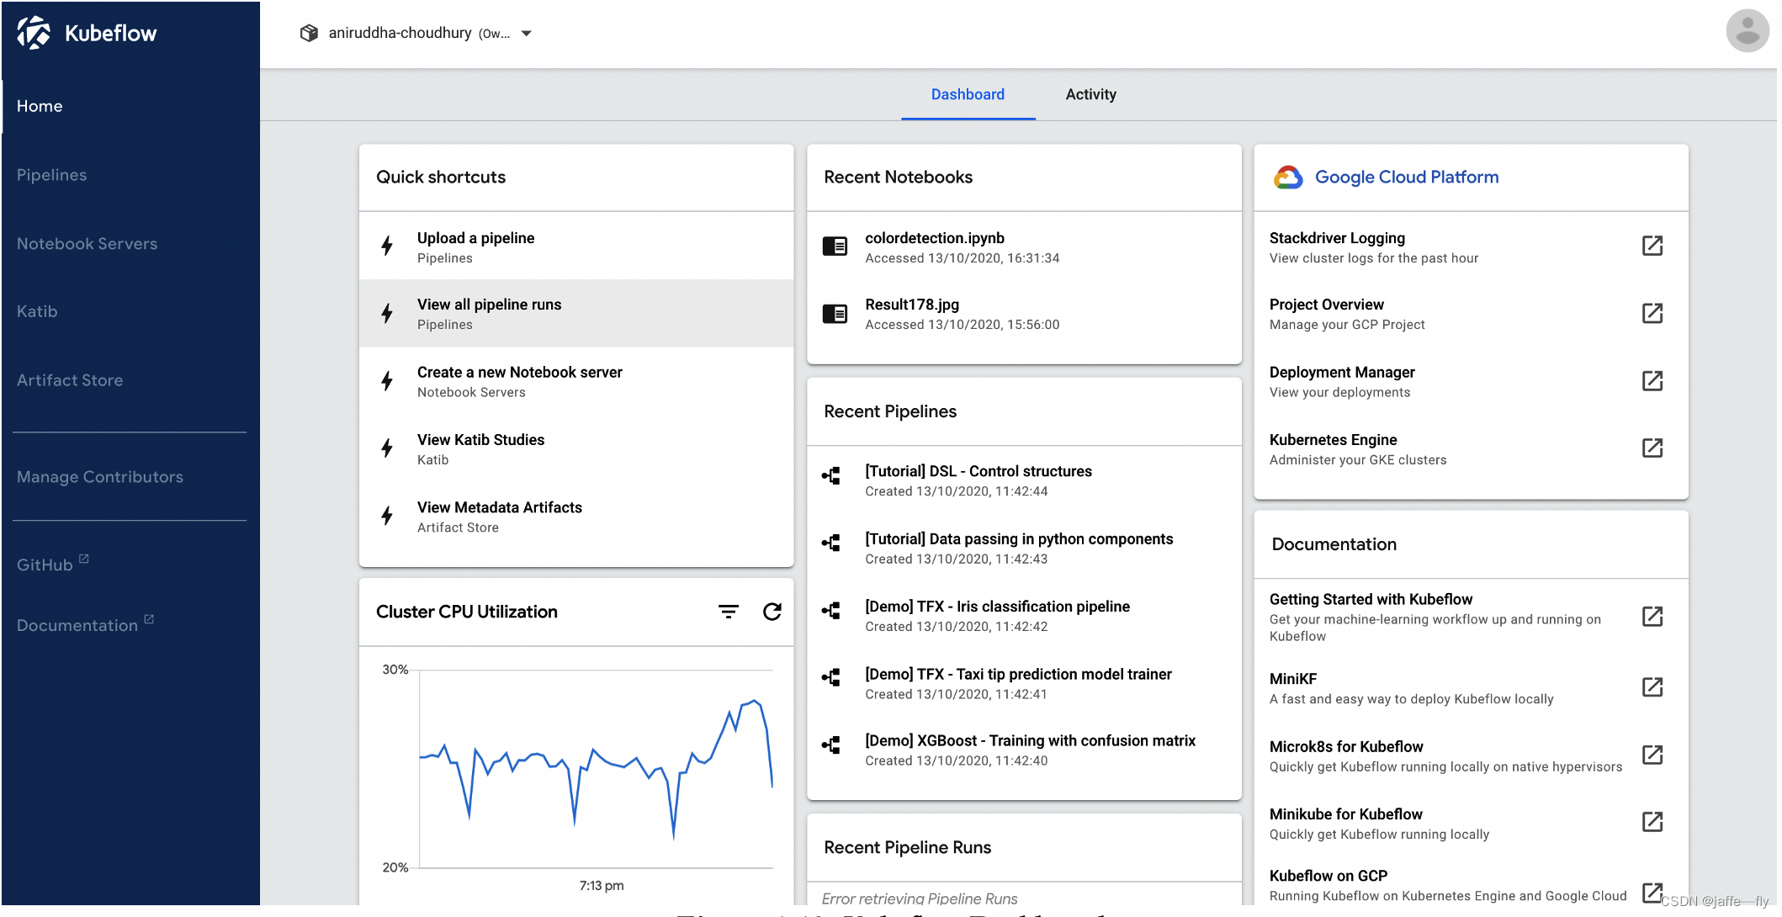Click the CPU utilization line chart
Image resolution: width=1782 pixels, height=917 pixels.
596,768
